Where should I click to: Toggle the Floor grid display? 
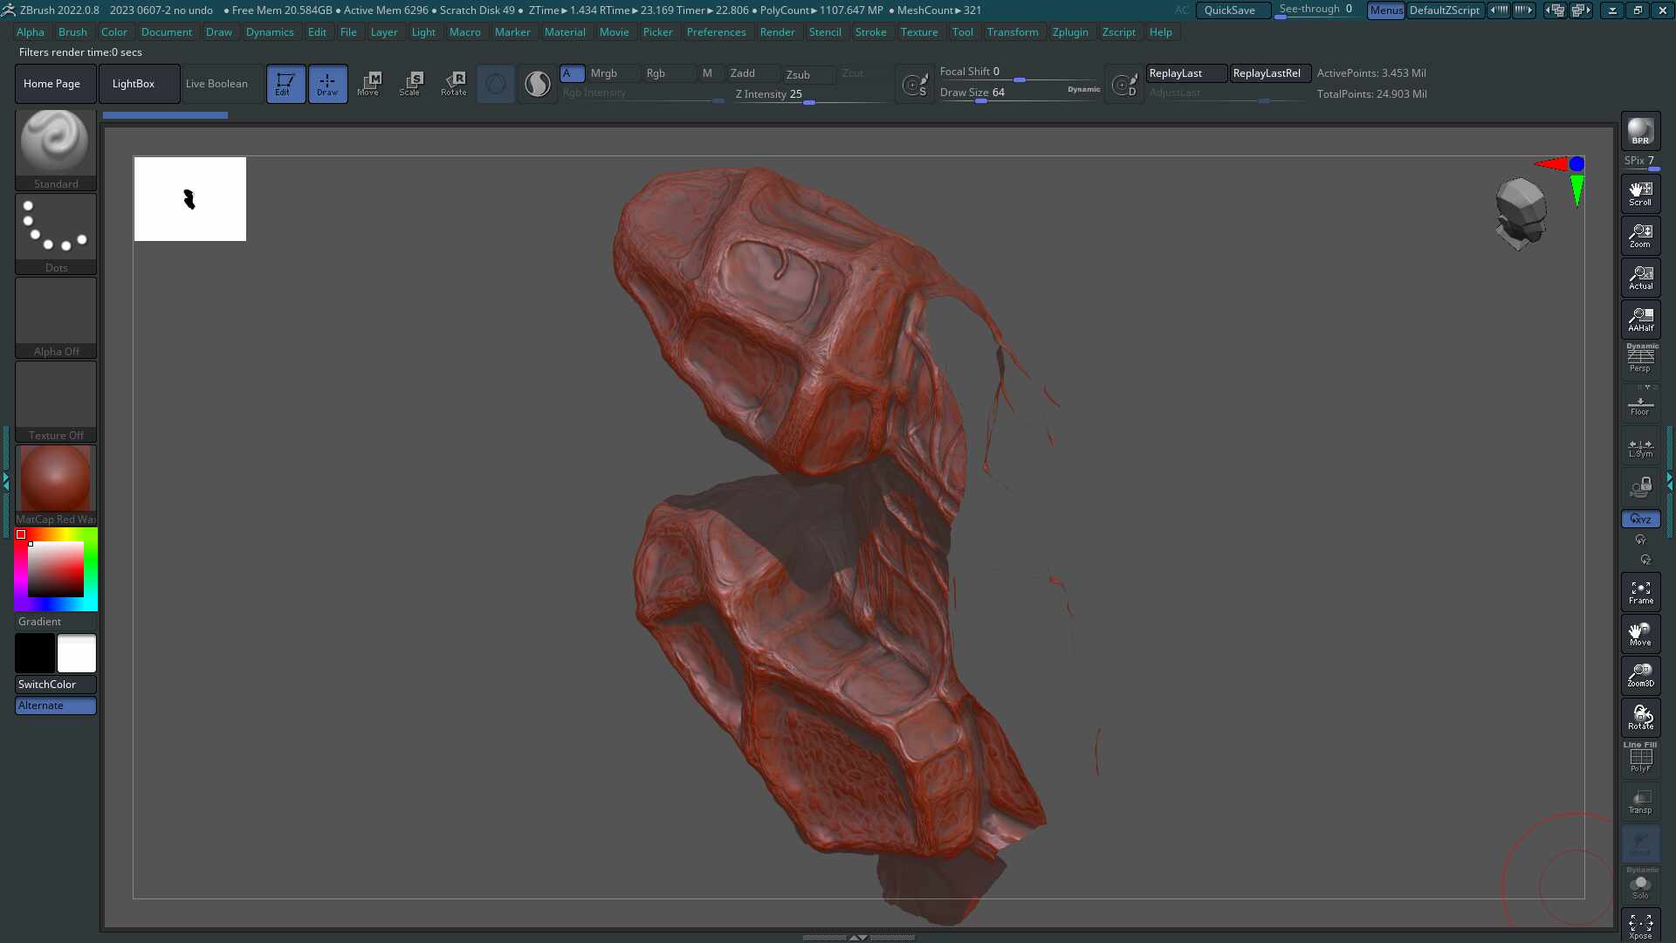tap(1640, 405)
